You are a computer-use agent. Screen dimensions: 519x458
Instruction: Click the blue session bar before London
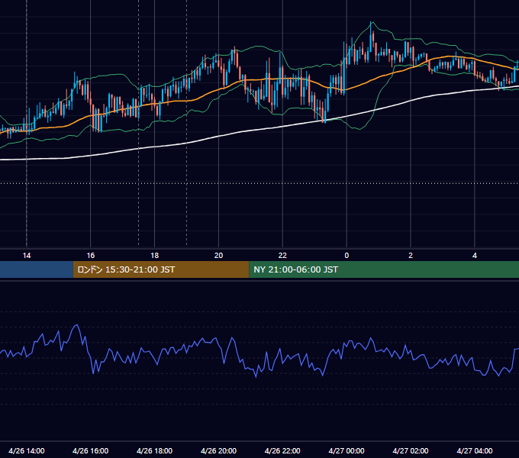tap(37, 269)
